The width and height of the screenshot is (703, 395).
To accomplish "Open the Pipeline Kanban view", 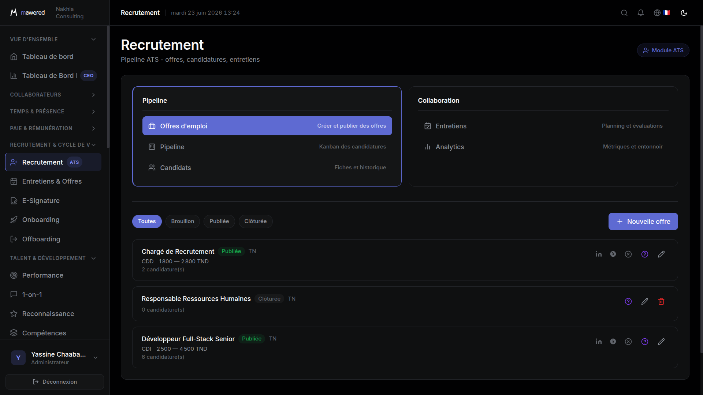I will (267, 147).
